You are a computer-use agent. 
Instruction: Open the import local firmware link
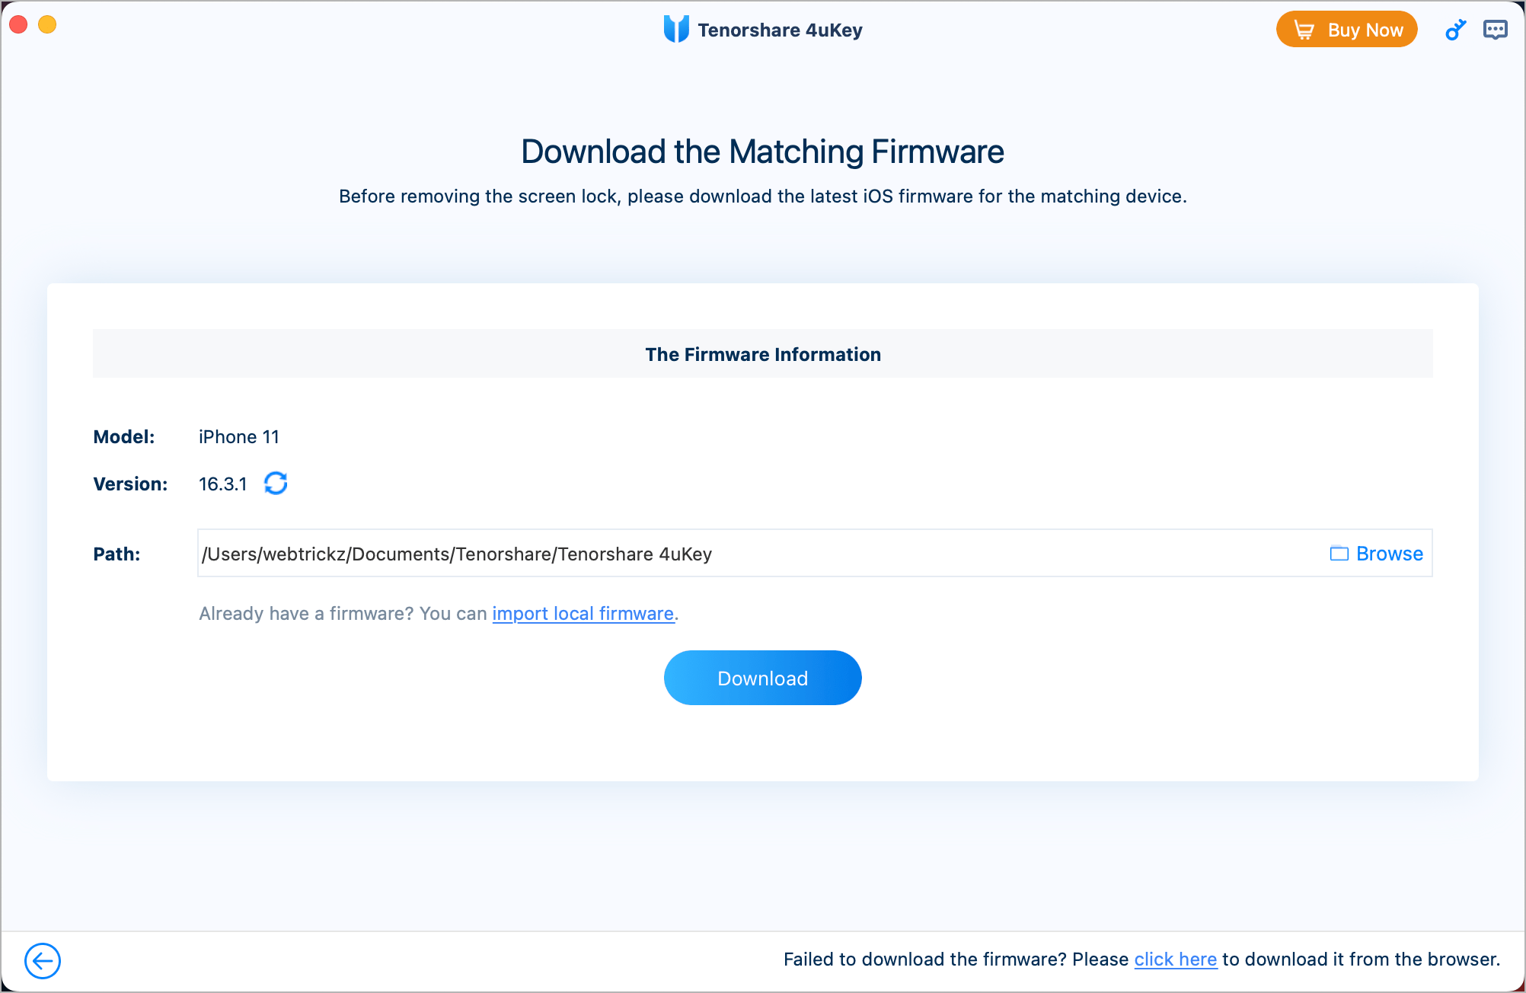583,614
